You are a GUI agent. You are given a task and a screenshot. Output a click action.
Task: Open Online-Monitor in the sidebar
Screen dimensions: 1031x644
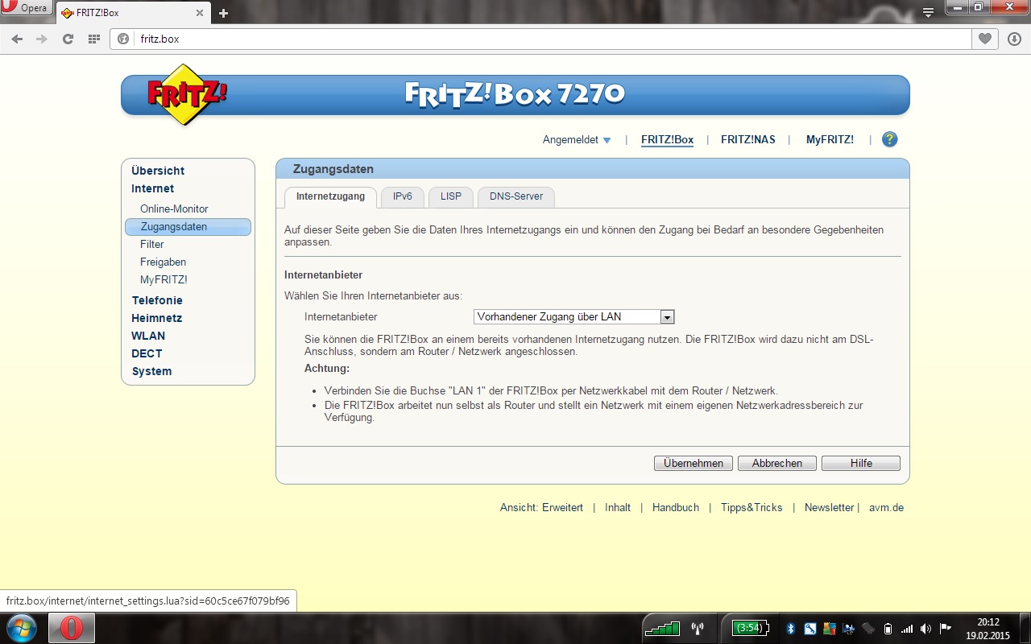[174, 209]
